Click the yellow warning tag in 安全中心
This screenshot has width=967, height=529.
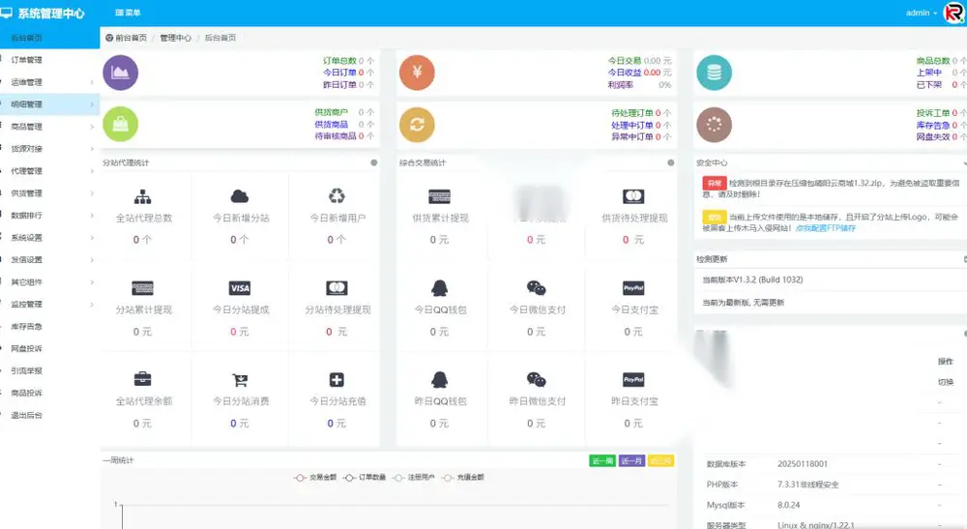click(x=715, y=217)
